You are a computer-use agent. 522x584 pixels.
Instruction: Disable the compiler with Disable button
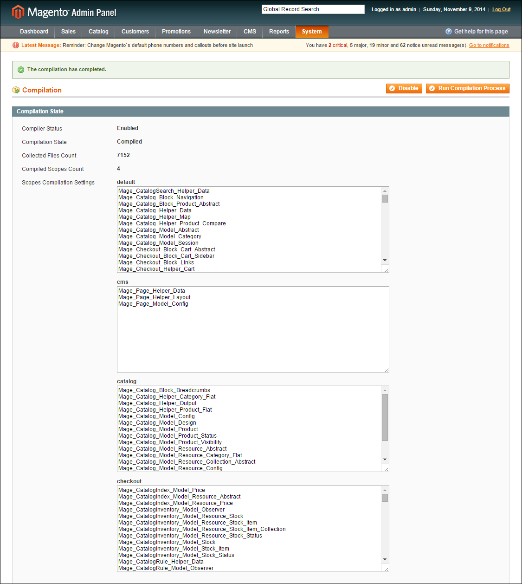404,88
